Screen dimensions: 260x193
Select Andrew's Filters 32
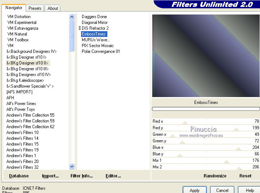pyautogui.click(x=22, y=167)
